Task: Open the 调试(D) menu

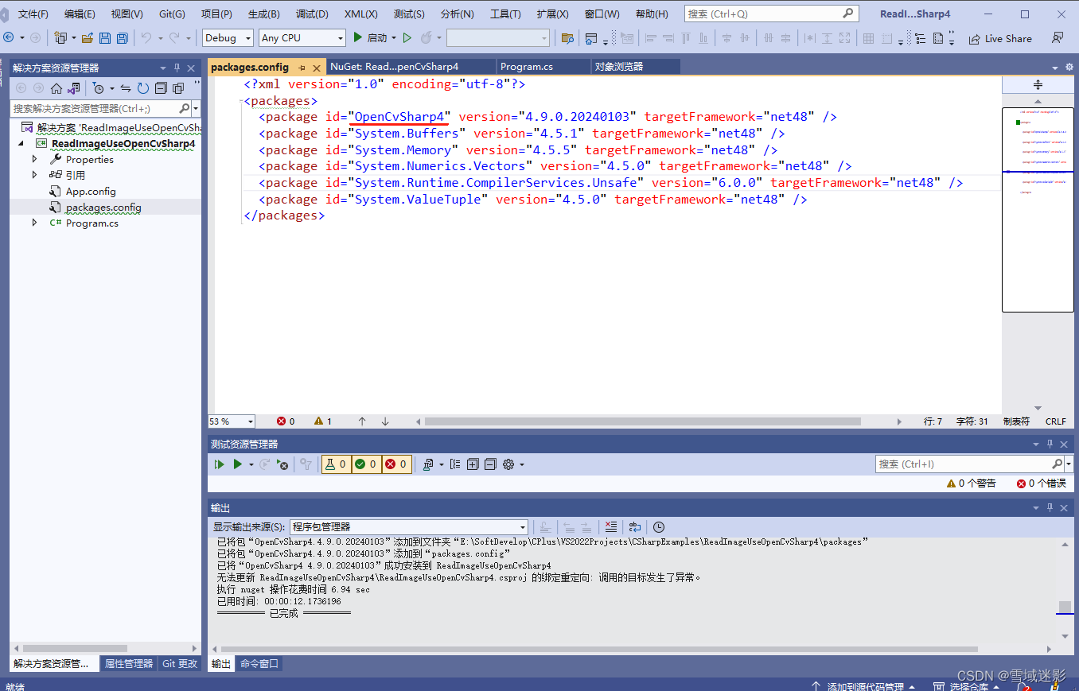Action: (x=312, y=14)
